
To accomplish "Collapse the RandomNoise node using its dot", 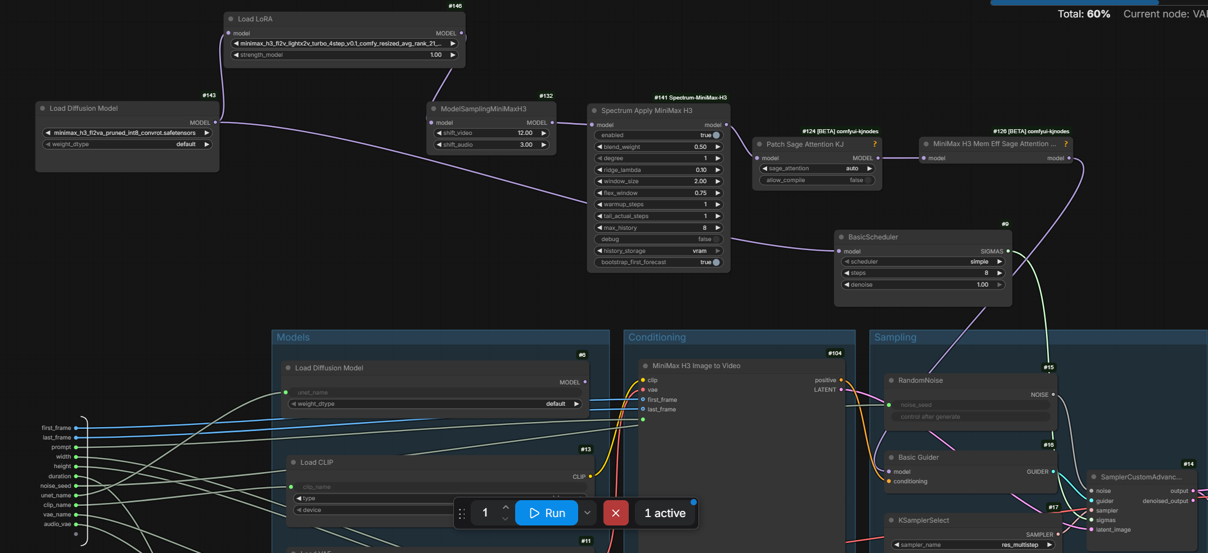I will click(x=891, y=380).
